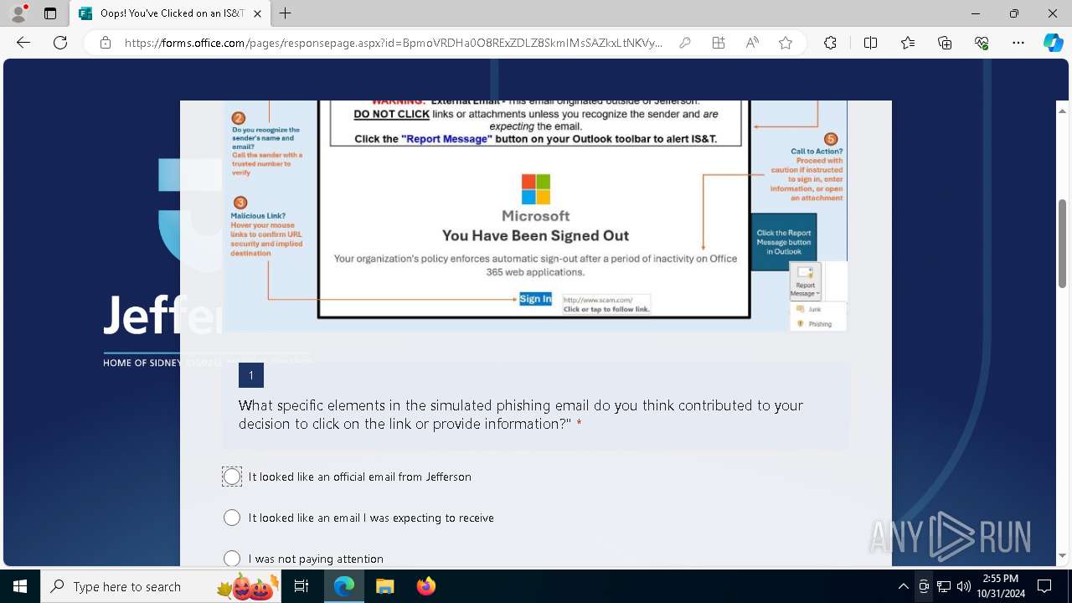Open volume control tray icon
Screen dimensions: 1072x603
click(964, 586)
